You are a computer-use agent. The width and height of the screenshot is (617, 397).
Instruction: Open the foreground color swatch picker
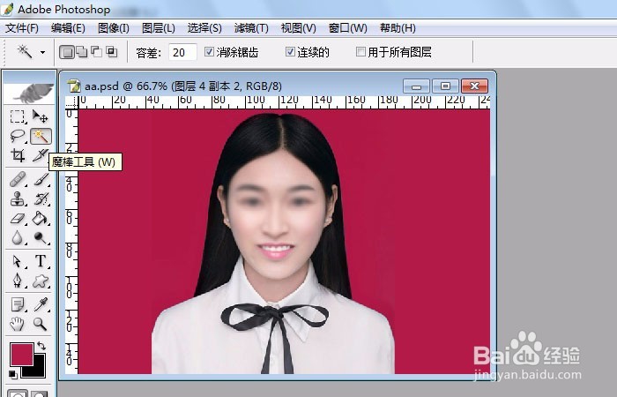[22, 354]
